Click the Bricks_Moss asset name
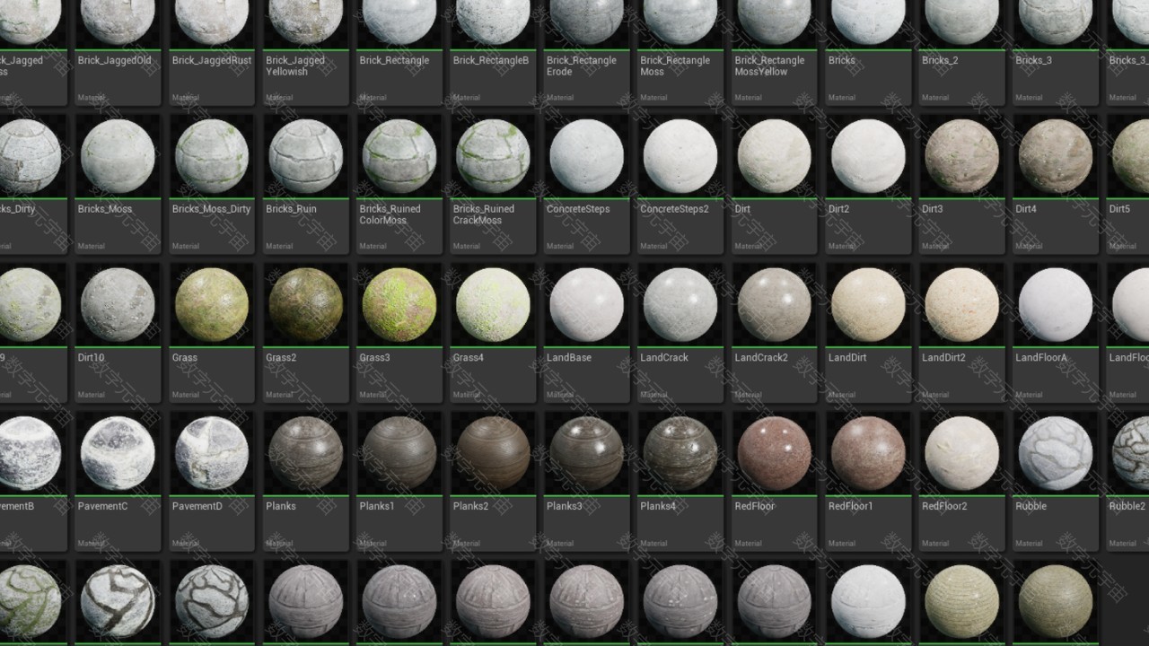This screenshot has width=1149, height=646. tap(105, 209)
